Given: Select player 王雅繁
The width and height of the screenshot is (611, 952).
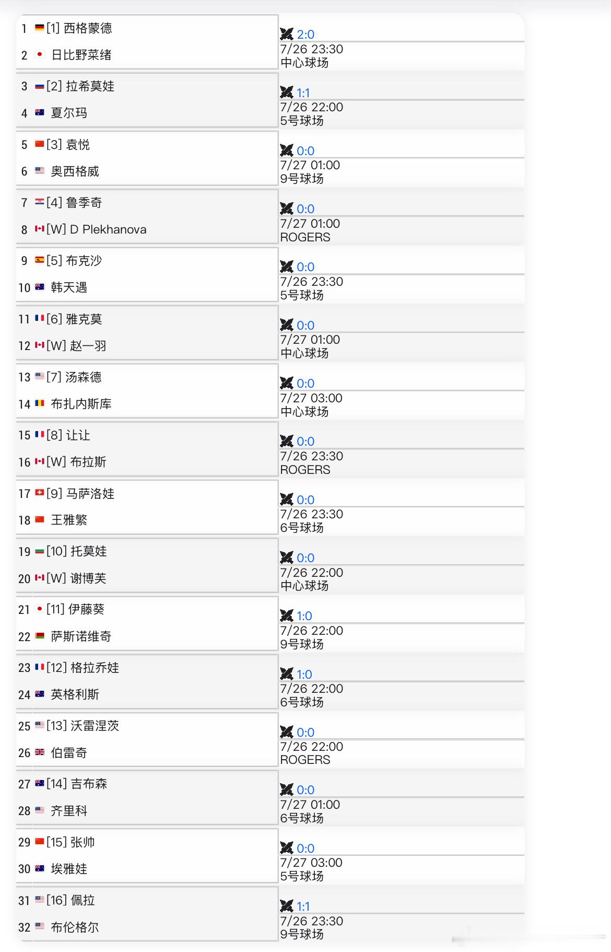Looking at the screenshot, I should (69, 520).
